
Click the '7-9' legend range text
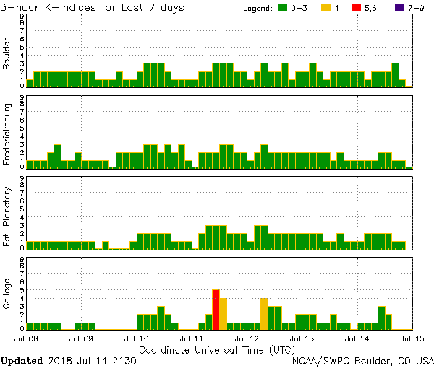pos(416,8)
